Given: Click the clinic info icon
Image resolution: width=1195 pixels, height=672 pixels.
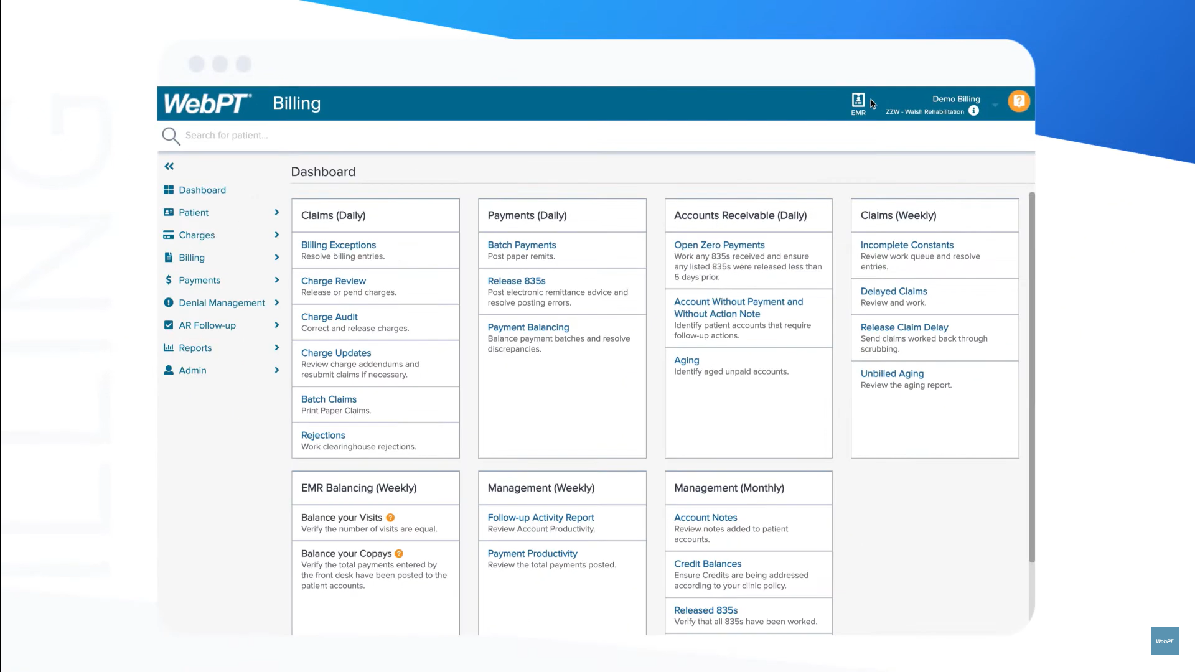Looking at the screenshot, I should click(974, 111).
